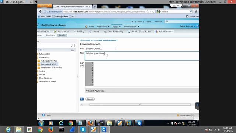The image size is (236, 133).
Task: Reload the ISE page
Action: tap(153, 11)
